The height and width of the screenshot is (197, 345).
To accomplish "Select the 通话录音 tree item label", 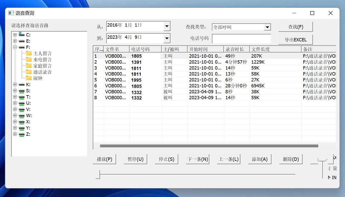I will 42,72.
